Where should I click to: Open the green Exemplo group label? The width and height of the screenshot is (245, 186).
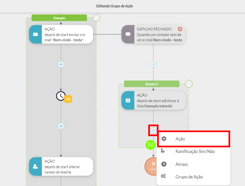point(59,18)
